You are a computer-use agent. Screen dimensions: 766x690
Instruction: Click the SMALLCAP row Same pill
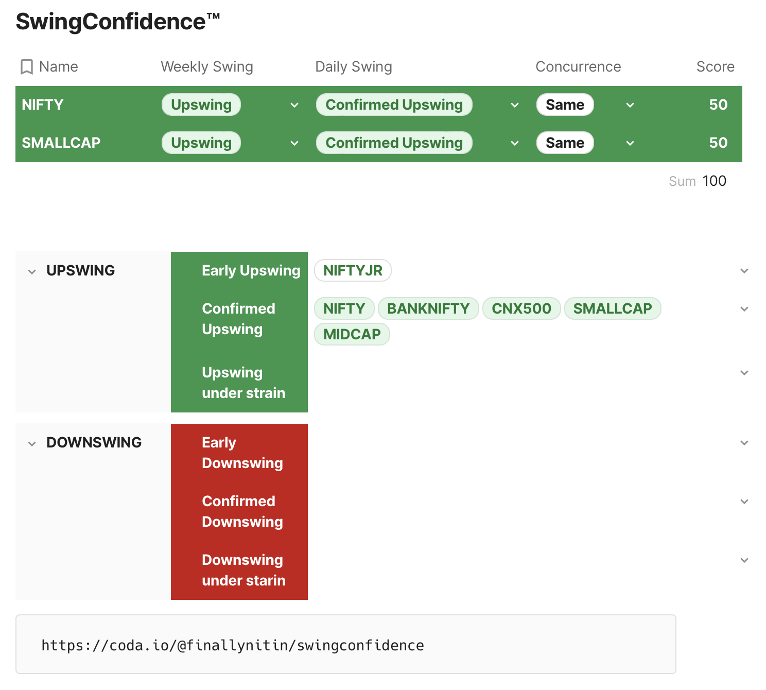(x=565, y=143)
